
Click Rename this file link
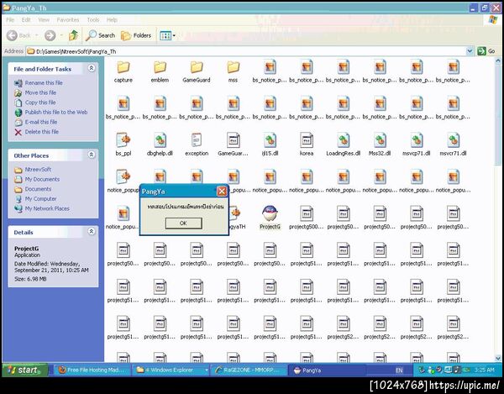coord(44,83)
